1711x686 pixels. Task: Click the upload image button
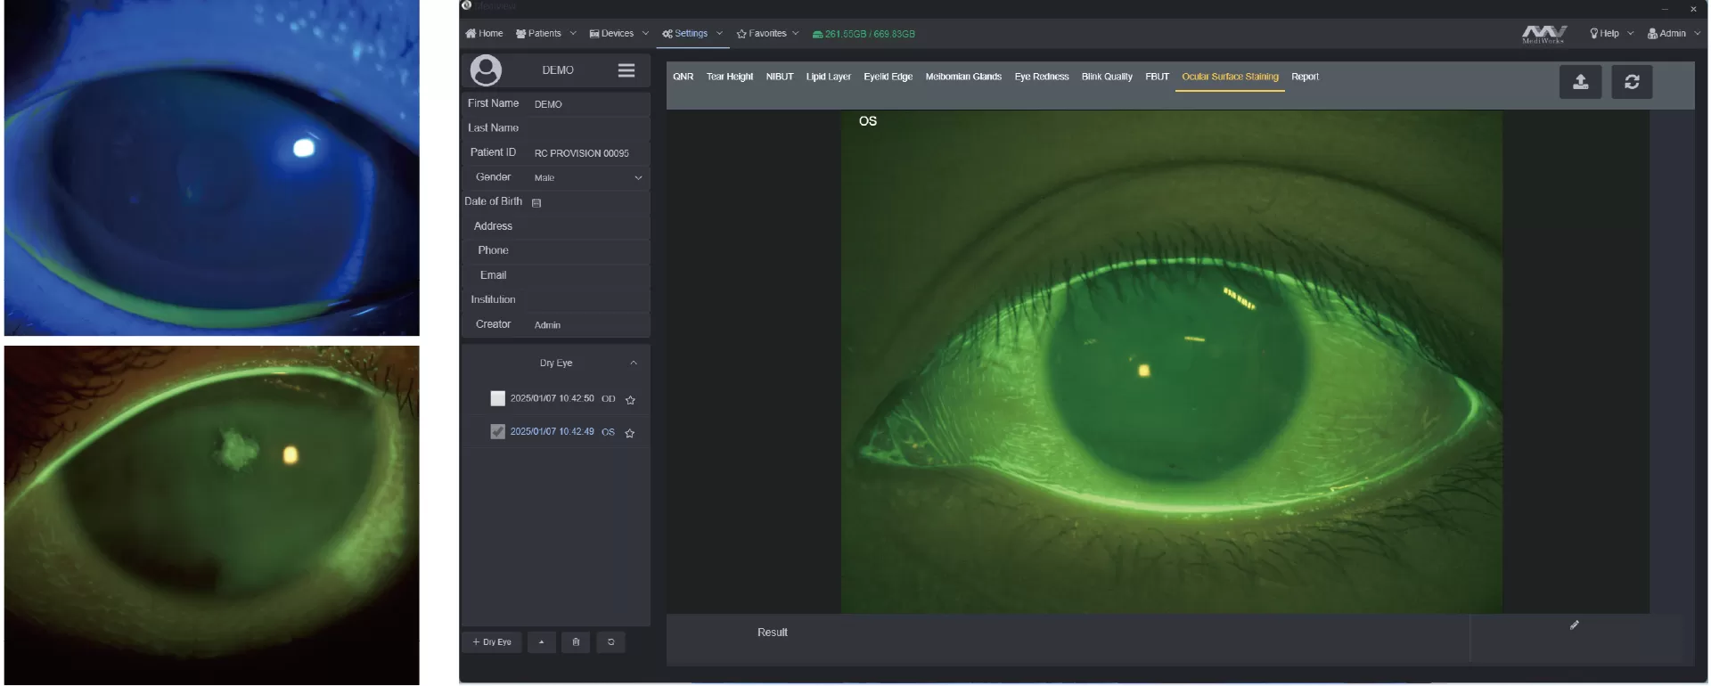click(1581, 82)
